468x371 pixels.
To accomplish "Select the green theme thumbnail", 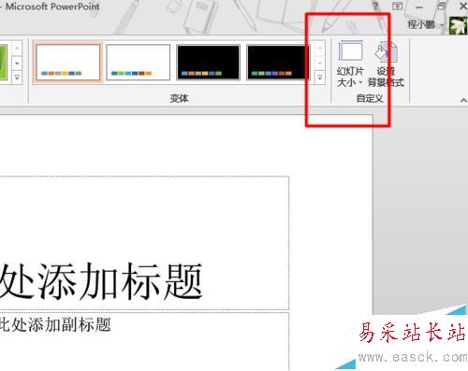I will coord(4,63).
